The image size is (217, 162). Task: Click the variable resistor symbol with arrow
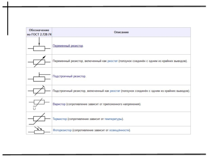click(x=39, y=46)
